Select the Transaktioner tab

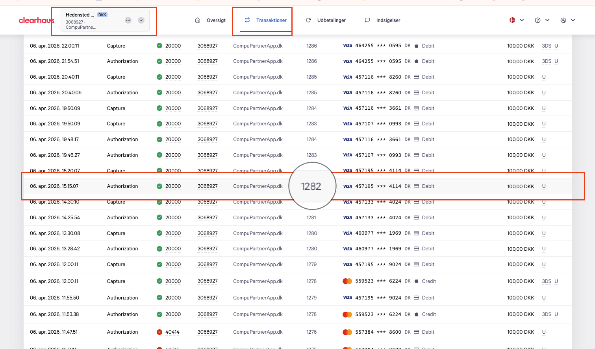(266, 20)
